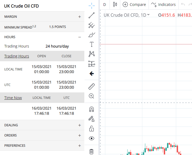Toggle magnet mode
Viewport: 192px width, 155px height.
[x=92, y=109]
